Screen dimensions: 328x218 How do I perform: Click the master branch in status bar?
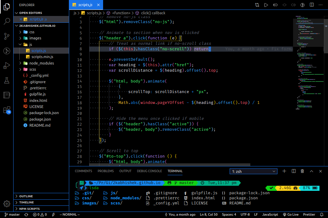(x=12, y=215)
